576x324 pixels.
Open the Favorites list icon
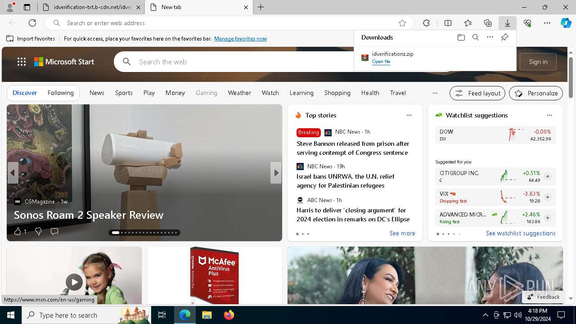[468, 23]
